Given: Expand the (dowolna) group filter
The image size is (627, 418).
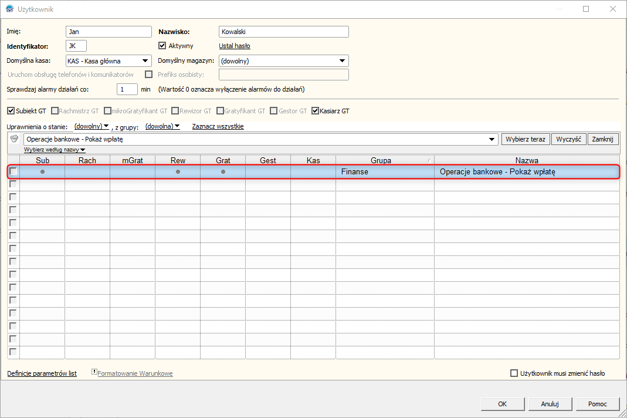Looking at the screenshot, I should pyautogui.click(x=162, y=126).
